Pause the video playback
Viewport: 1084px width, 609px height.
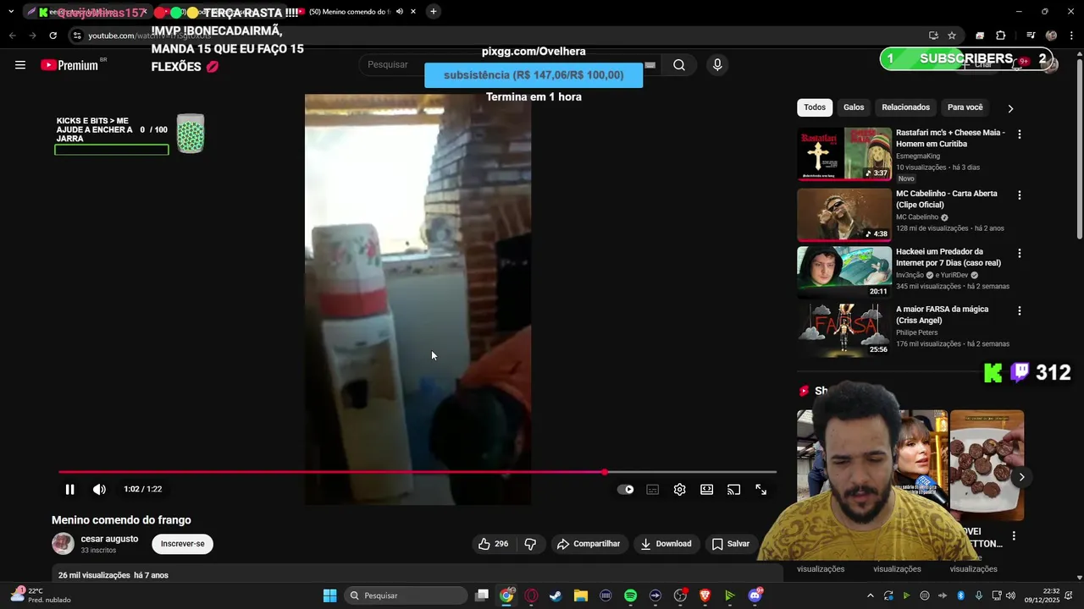70,489
